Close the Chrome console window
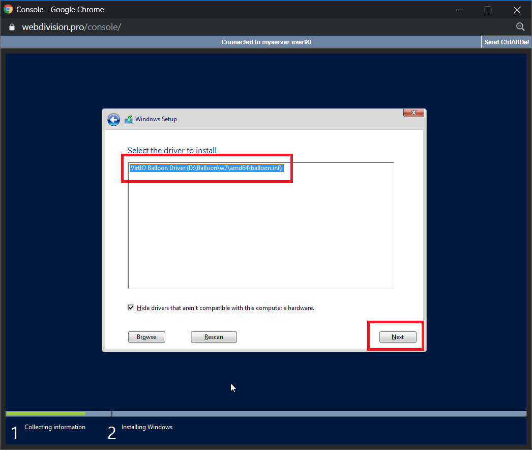532x450 pixels. [517, 10]
